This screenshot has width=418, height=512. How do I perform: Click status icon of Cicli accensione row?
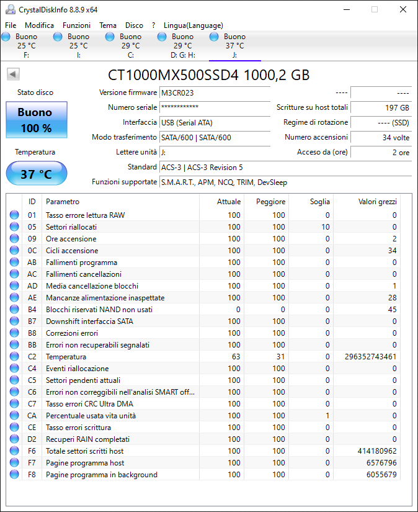pos(14,250)
